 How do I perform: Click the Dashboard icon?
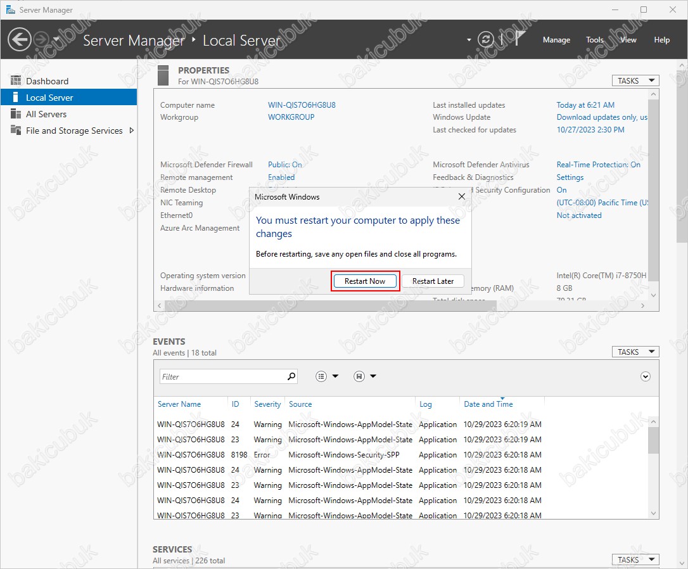(x=16, y=80)
